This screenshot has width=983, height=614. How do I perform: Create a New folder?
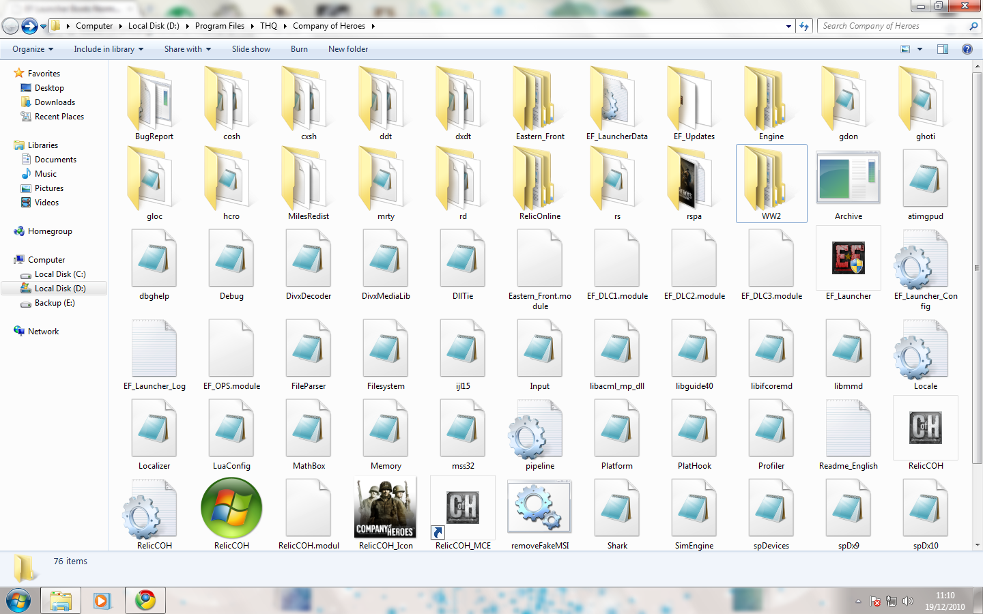pyautogui.click(x=348, y=49)
